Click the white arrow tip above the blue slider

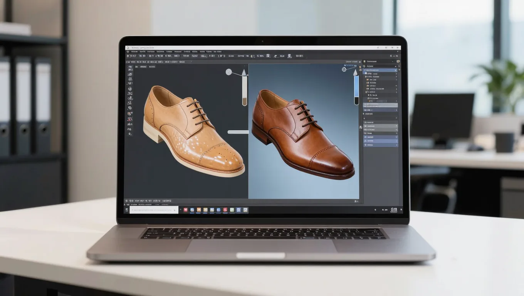[x=356, y=72]
